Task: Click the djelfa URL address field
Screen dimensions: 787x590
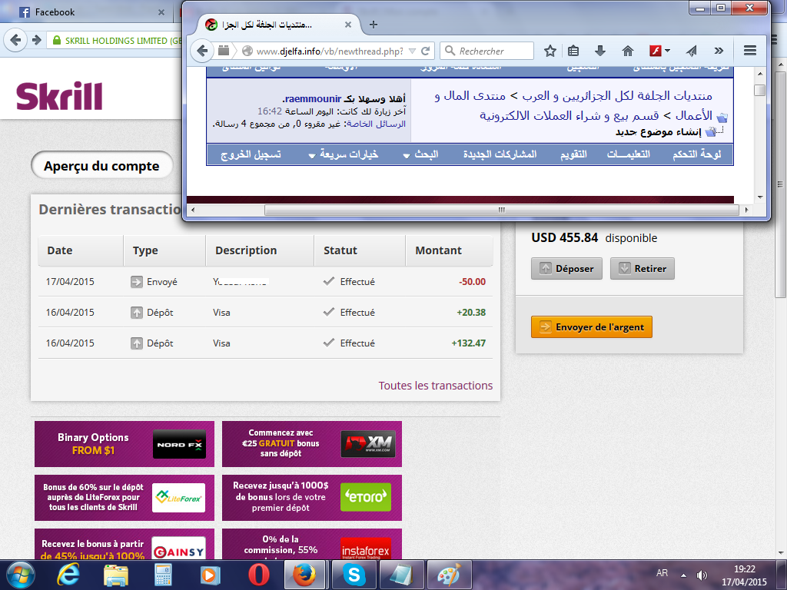Action: point(329,51)
